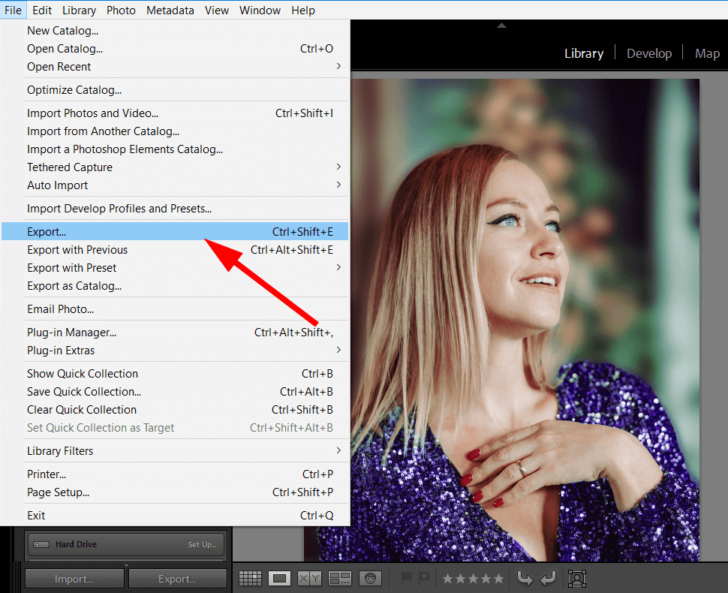Open the Edit menu
This screenshot has width=728, height=593.
point(42,10)
